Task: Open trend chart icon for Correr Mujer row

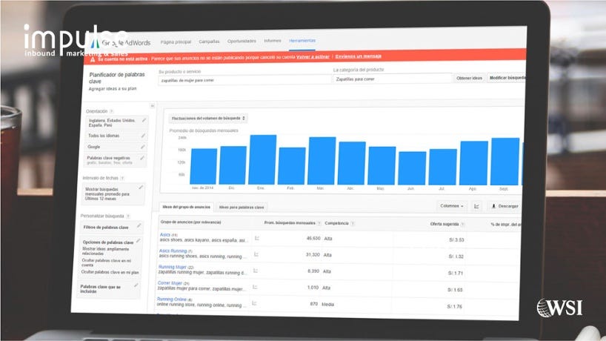Action: point(255,287)
